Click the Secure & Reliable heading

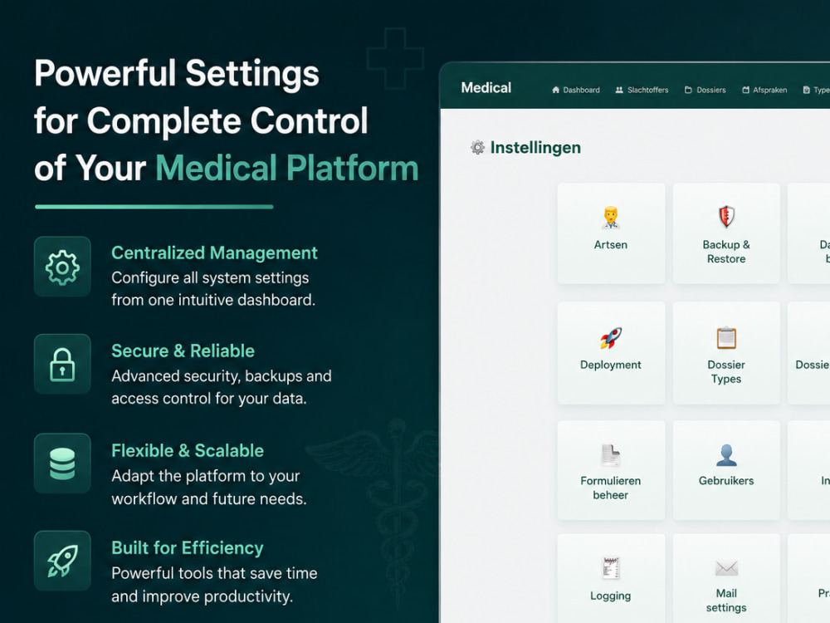pyautogui.click(x=183, y=351)
